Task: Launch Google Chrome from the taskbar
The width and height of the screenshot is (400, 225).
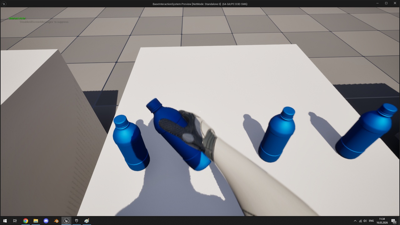Action: coord(26,221)
